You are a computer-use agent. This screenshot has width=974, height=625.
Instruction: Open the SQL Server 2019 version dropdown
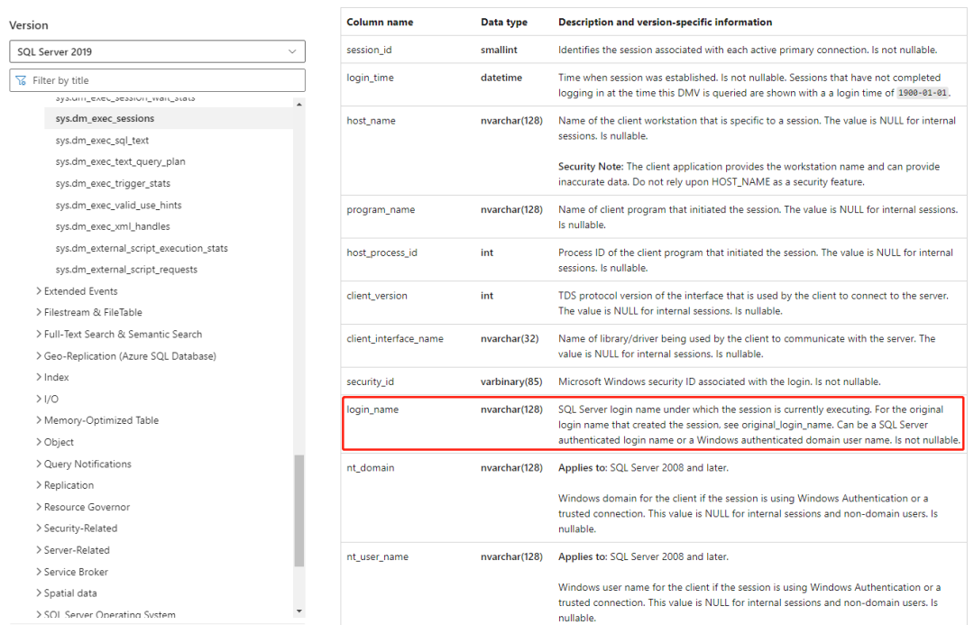[x=157, y=51]
